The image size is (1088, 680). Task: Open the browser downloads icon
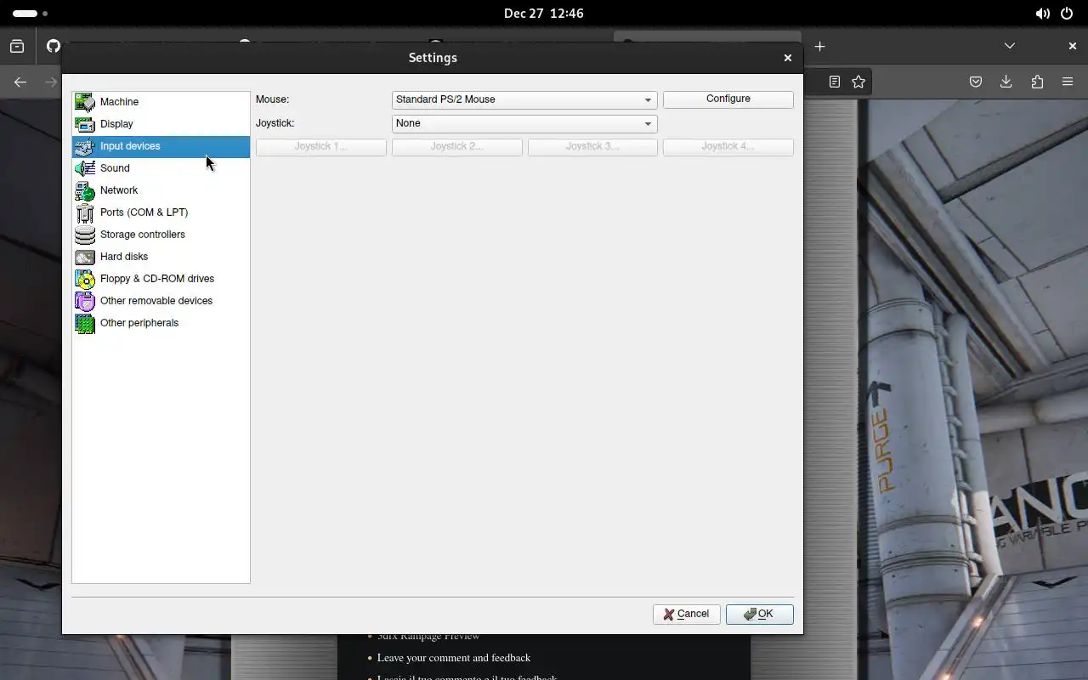[1006, 82]
